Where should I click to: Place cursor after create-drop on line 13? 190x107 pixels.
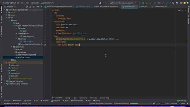tap(80, 45)
